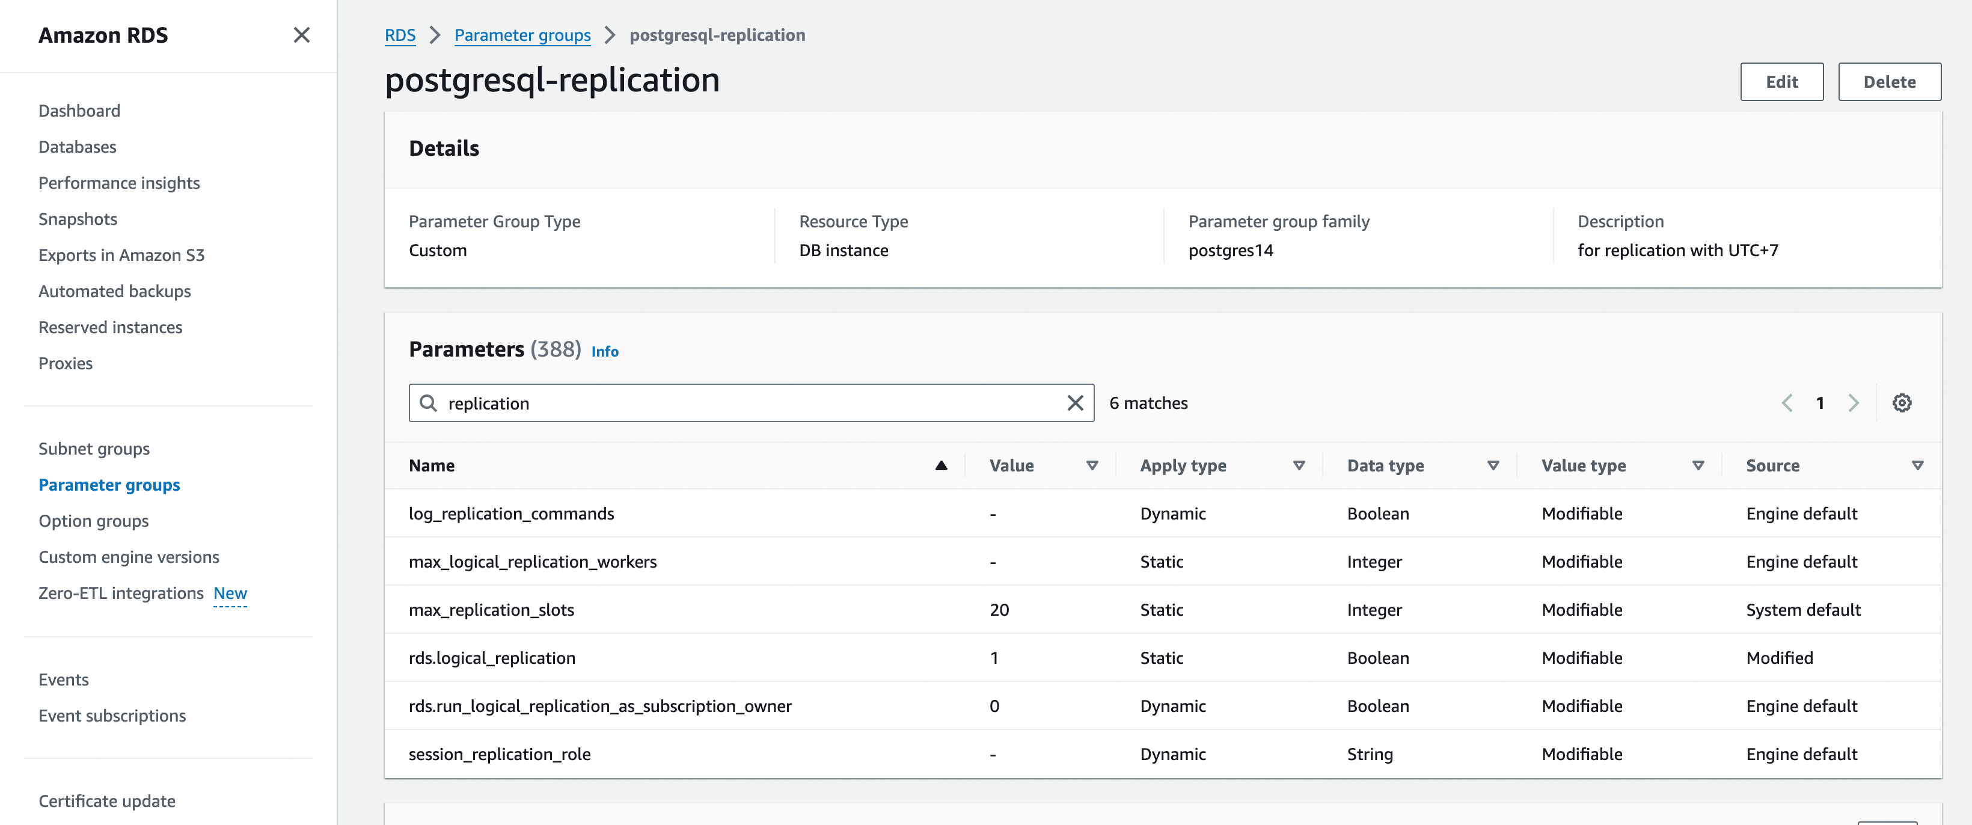Open Value column sort dropdown
Screen dimensions: 1972x825
point(1092,465)
